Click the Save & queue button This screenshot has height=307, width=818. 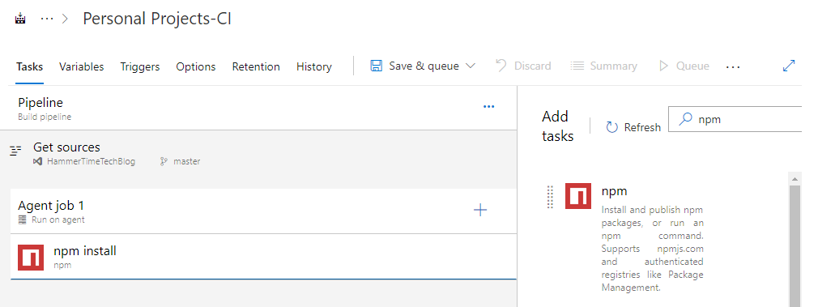[415, 66]
